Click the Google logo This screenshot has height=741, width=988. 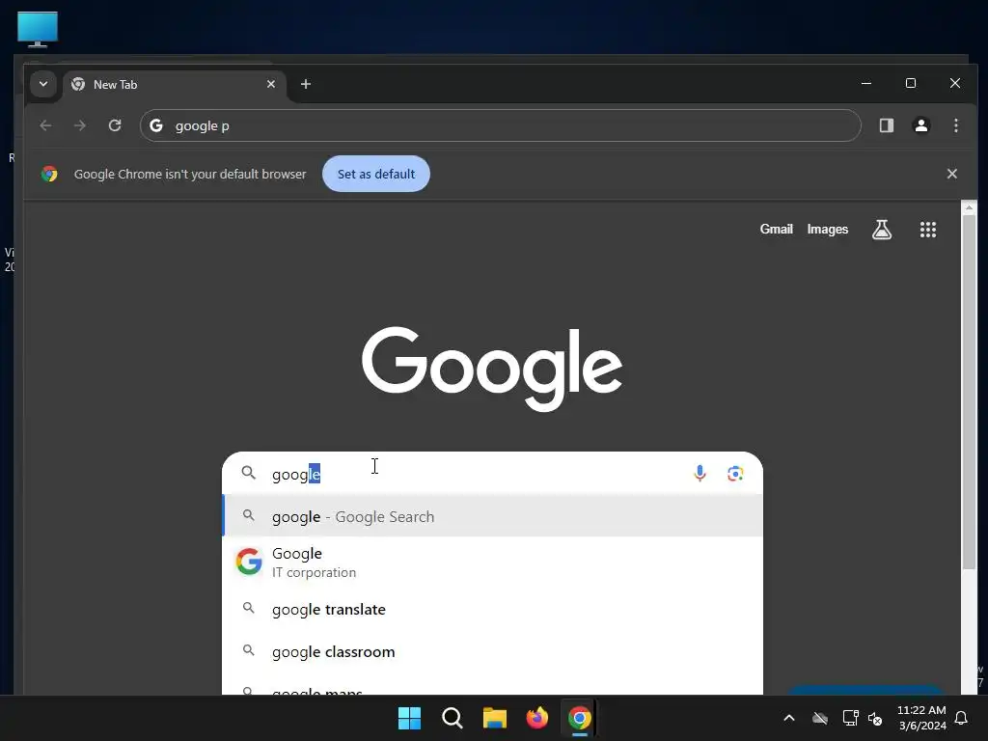coord(492,370)
